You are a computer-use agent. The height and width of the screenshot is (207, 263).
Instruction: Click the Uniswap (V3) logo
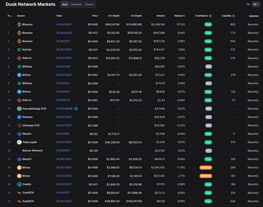pyautogui.click(x=19, y=126)
